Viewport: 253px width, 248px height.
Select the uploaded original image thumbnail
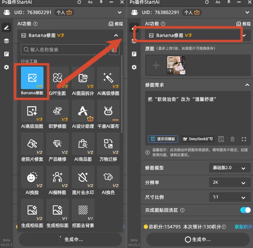point(176,65)
